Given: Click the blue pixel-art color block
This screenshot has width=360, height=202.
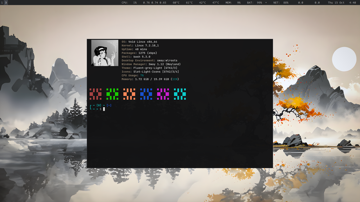Looking at the screenshot, I should pos(146,94).
